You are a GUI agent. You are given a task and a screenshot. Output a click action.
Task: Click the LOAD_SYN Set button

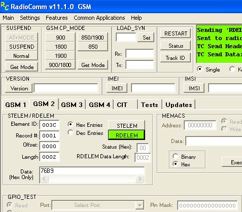click(146, 38)
